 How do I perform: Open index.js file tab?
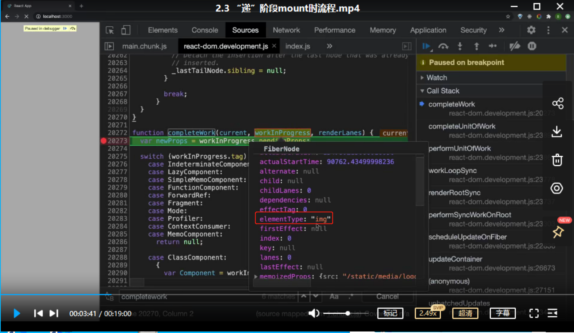(298, 46)
